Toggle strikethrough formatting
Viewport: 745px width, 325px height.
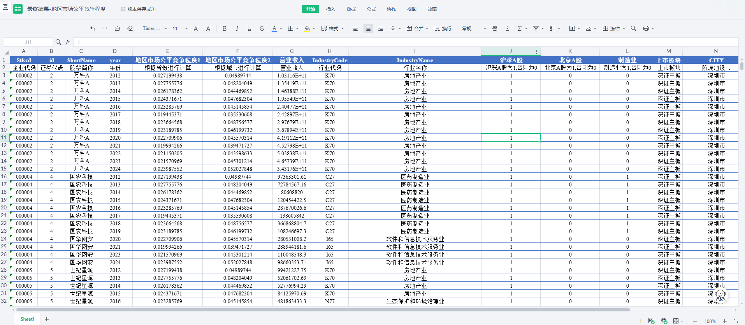tap(262, 28)
